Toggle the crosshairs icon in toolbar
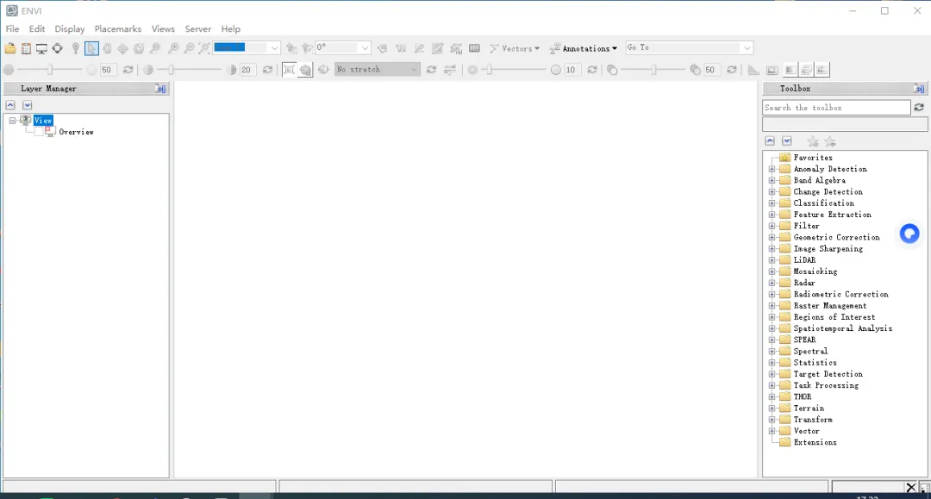Screen dimensions: 931x499 tap(57, 48)
